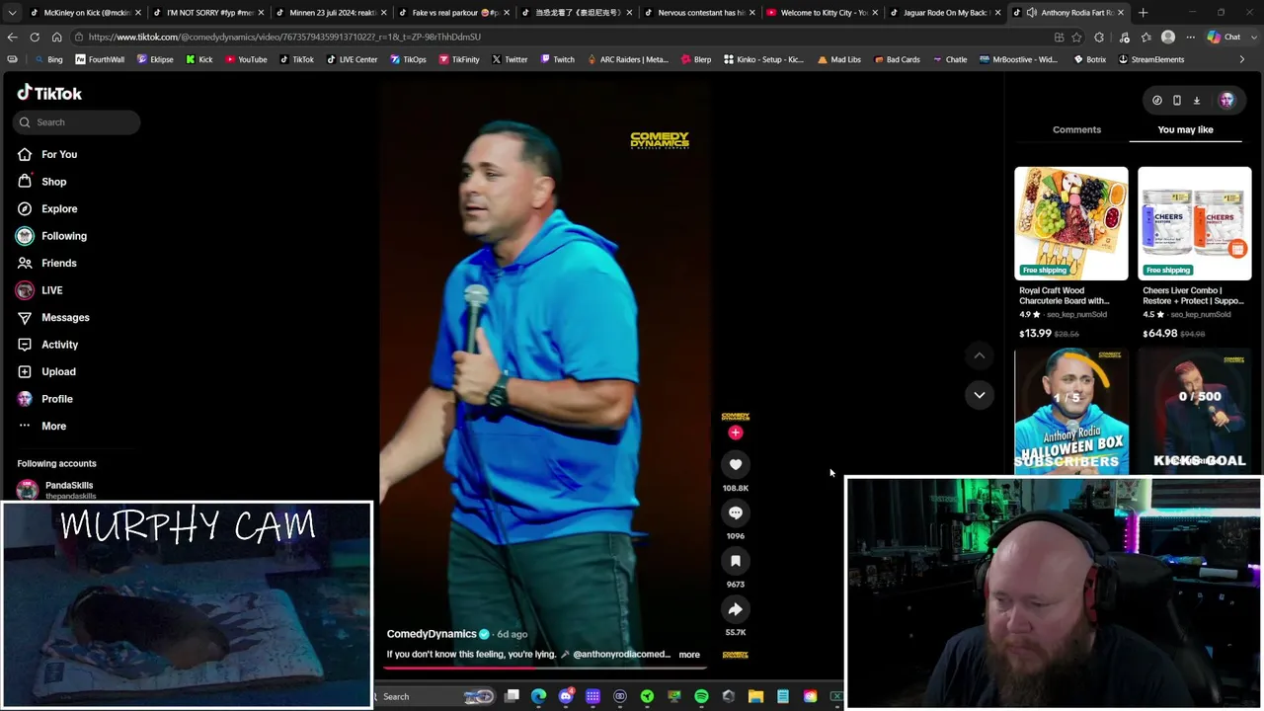Viewport: 1264px width, 711px height.
Task: Open the browser tab list dropdown
Action: click(x=12, y=13)
